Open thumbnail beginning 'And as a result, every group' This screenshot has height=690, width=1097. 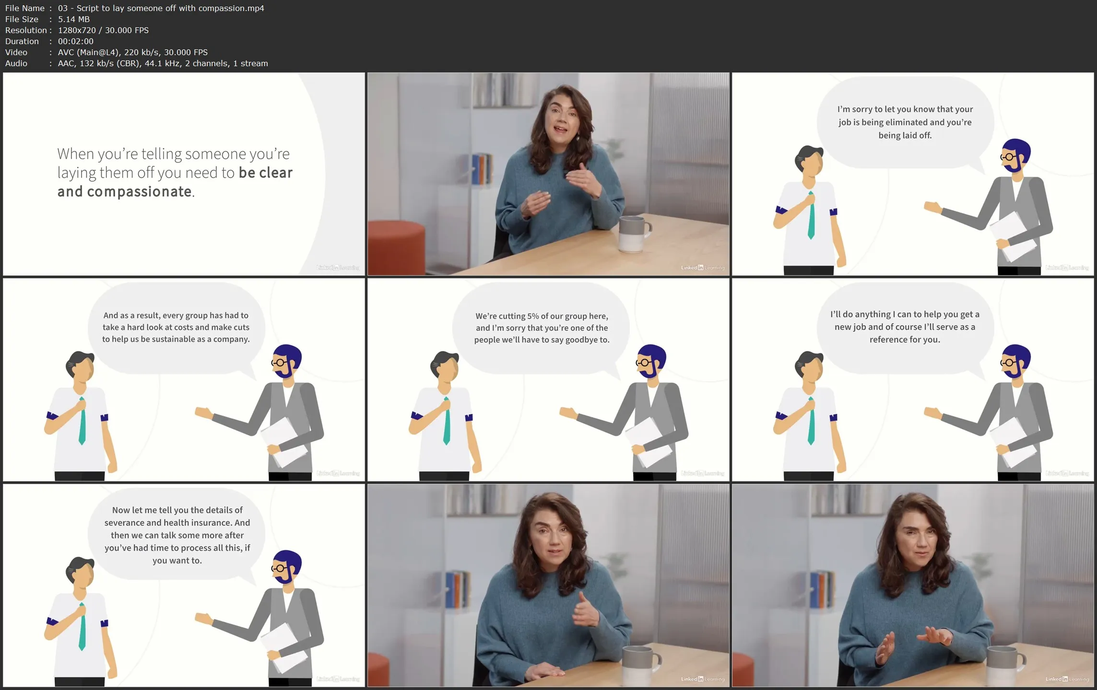pos(184,380)
